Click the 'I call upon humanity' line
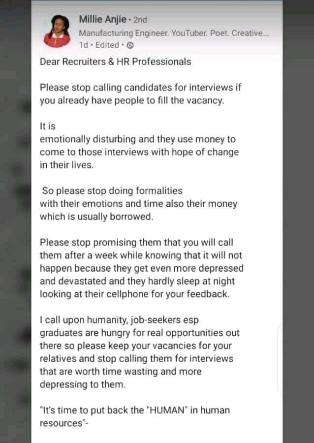Screen dimensions: 314x443 coord(119,320)
